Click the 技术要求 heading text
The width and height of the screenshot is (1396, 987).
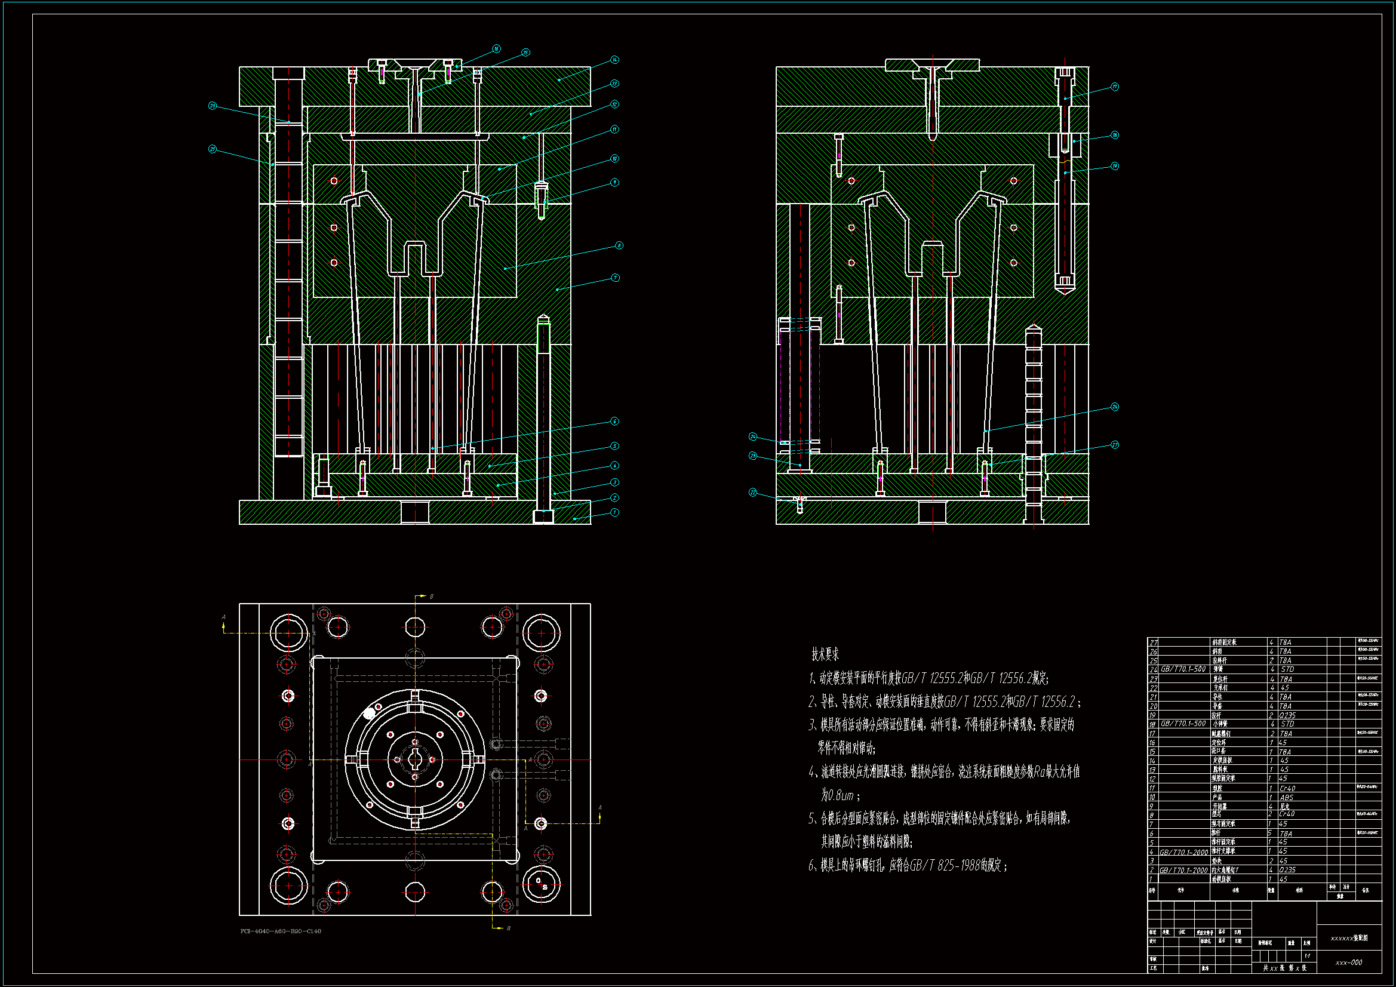825,654
